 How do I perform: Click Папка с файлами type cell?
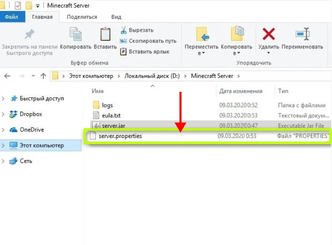click(302, 105)
